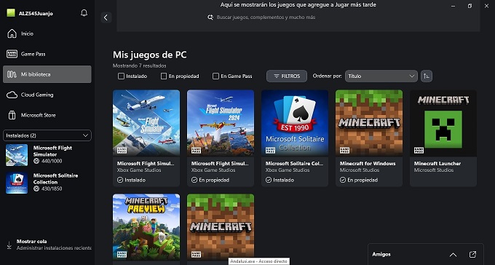Click Flight Simulator thumbnail in installed list
Viewport: 495px width, 265px height.
pos(17,155)
